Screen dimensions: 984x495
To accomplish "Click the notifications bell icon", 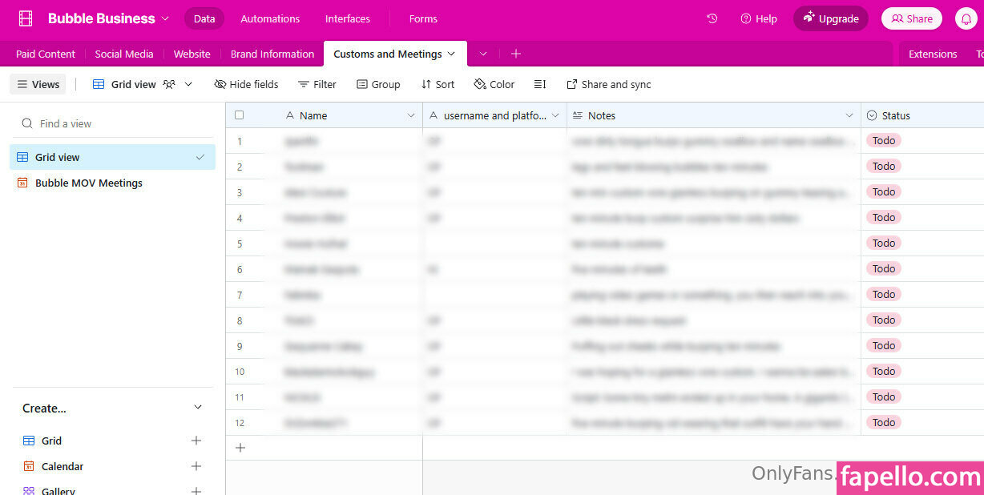I will coord(966,18).
